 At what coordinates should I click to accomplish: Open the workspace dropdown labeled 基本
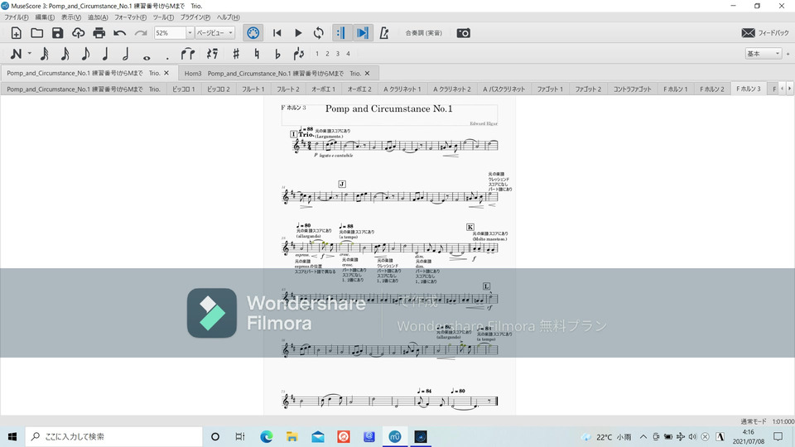[x=763, y=53]
